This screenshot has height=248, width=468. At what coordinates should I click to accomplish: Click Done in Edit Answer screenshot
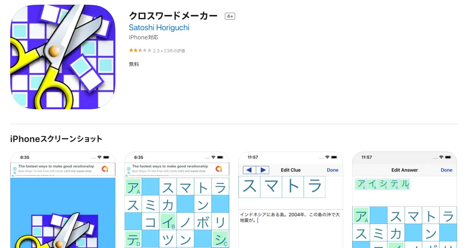tap(446, 170)
